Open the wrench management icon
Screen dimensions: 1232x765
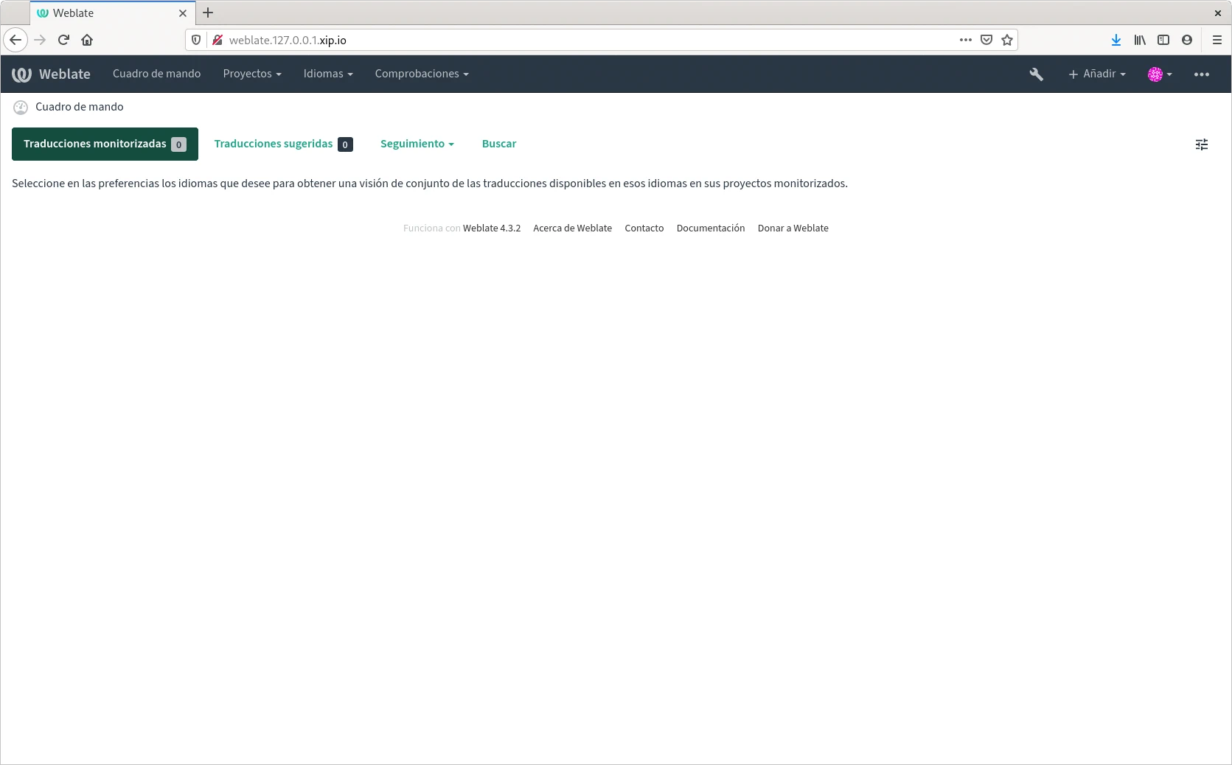pyautogui.click(x=1036, y=74)
